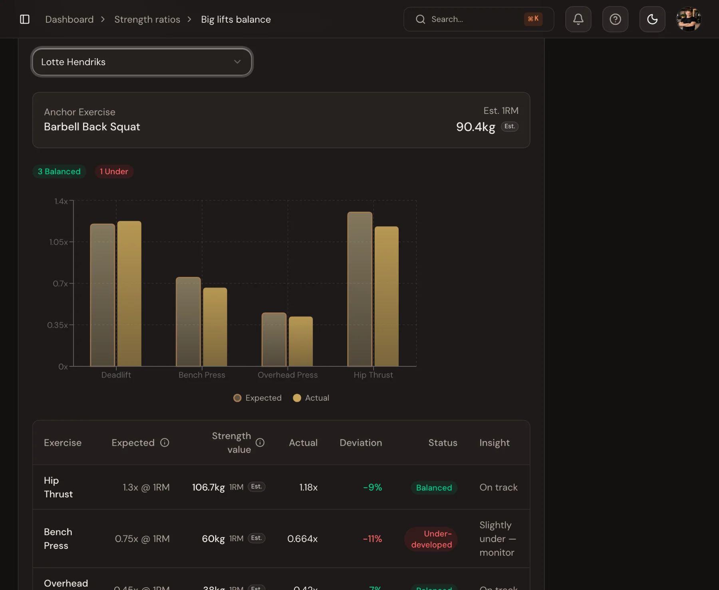Sort by the Exercise column header
The height and width of the screenshot is (590, 719).
[63, 443]
